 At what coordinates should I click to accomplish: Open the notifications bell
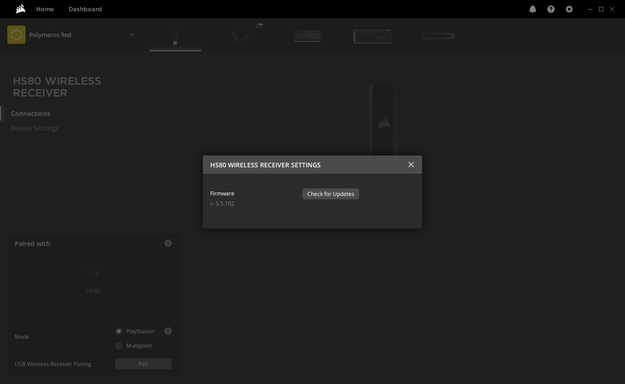(533, 9)
